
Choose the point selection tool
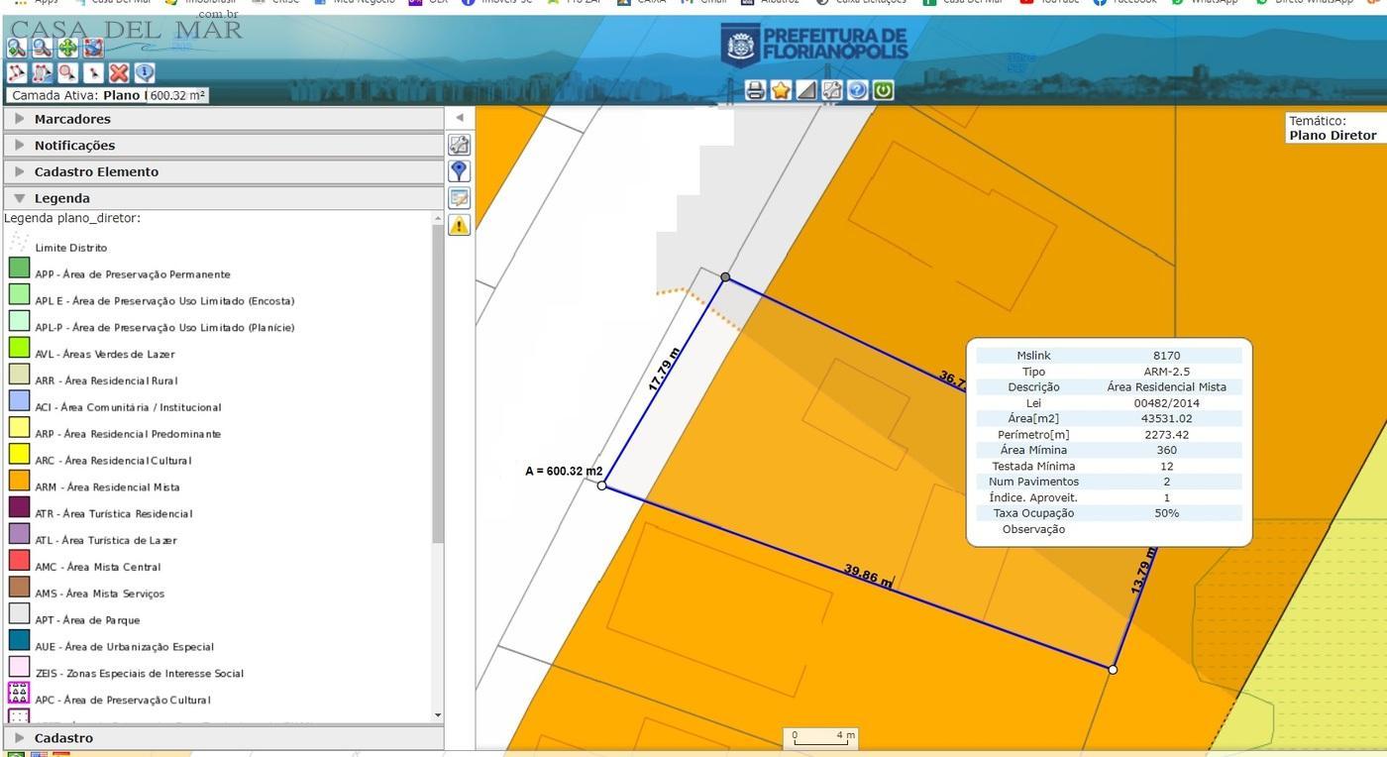93,73
